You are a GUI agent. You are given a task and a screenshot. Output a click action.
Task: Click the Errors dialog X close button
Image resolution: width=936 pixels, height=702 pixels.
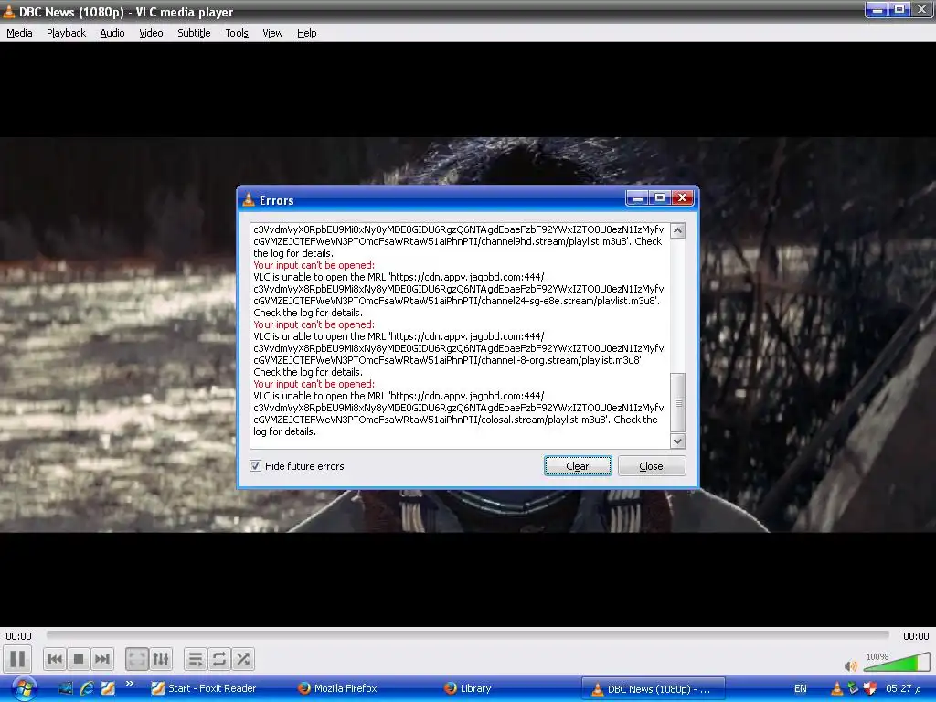pos(682,197)
